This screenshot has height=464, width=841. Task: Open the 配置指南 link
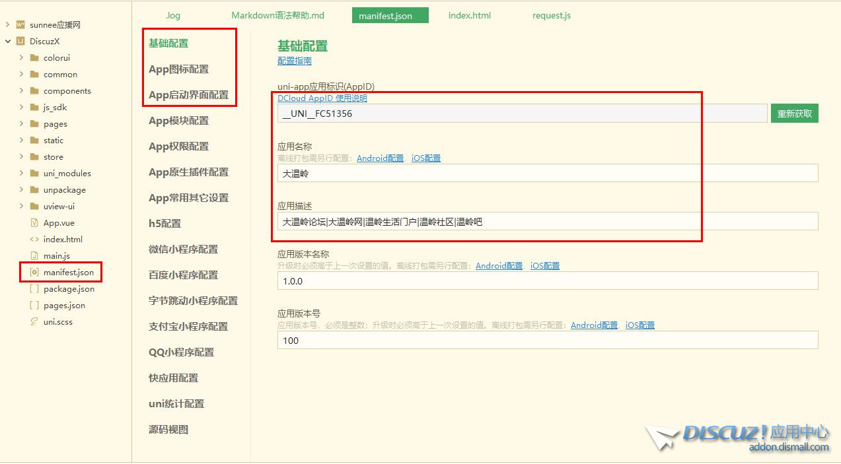pyautogui.click(x=294, y=61)
